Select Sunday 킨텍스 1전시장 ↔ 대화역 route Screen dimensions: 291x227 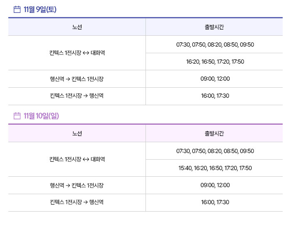77,159
